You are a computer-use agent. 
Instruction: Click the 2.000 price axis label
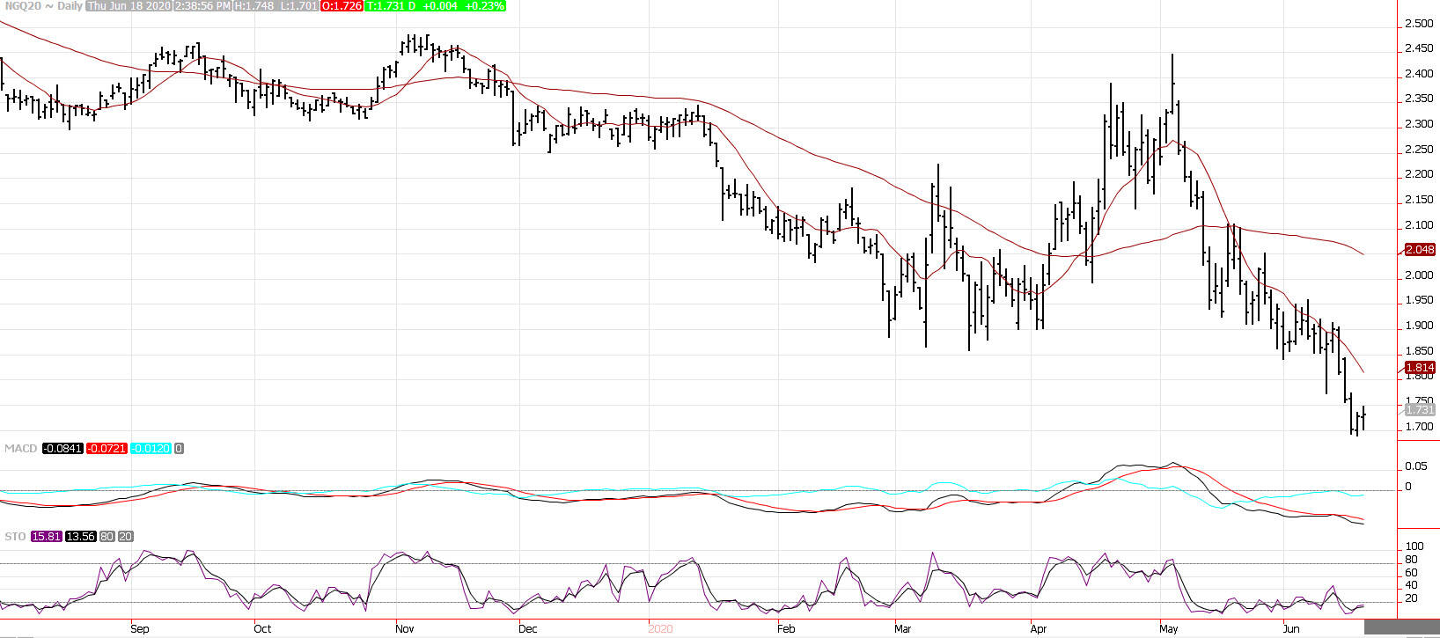pyautogui.click(x=1419, y=275)
